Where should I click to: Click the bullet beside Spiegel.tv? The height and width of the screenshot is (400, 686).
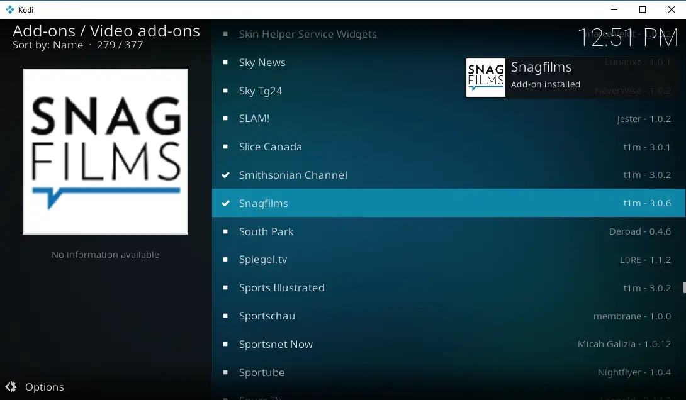point(225,259)
